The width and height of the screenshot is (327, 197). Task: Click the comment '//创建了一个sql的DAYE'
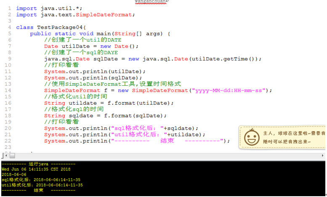[81, 53]
